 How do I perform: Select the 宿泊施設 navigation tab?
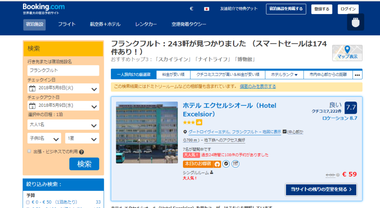tap(35, 24)
